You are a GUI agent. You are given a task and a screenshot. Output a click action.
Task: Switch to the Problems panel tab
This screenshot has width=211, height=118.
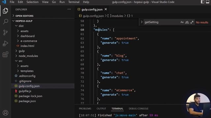point(85,108)
